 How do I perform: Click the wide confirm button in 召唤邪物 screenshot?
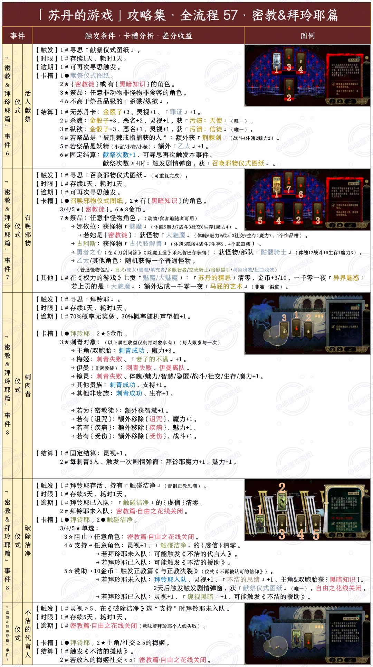[x=350, y=225]
